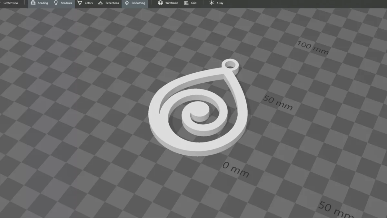Click the Wireframe globe icon
This screenshot has height=218, width=387.
tap(160, 3)
